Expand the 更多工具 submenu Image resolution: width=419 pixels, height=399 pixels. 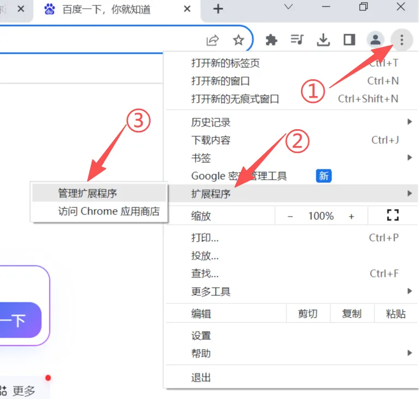pyautogui.click(x=292, y=292)
